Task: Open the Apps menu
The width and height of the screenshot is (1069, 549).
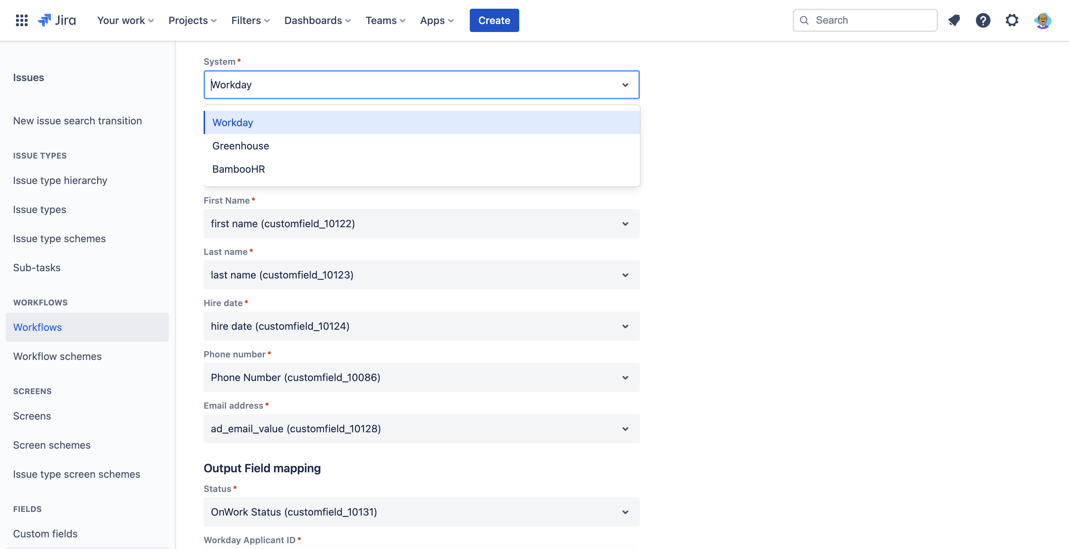Action: click(437, 20)
